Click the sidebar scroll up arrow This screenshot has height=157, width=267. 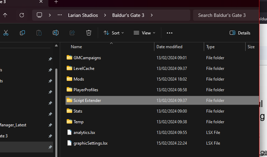coord(56,45)
